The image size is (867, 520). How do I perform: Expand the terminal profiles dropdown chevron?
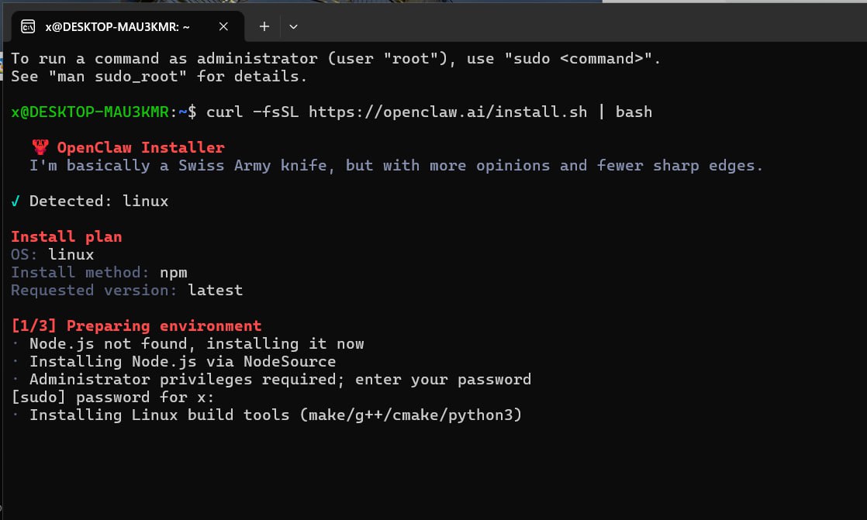tap(293, 26)
